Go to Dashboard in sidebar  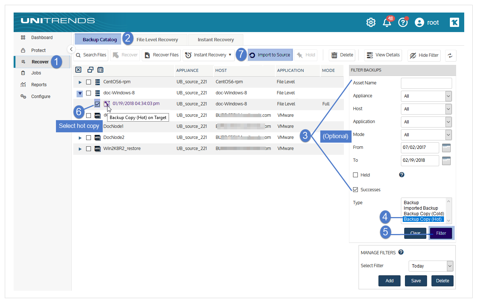point(42,38)
